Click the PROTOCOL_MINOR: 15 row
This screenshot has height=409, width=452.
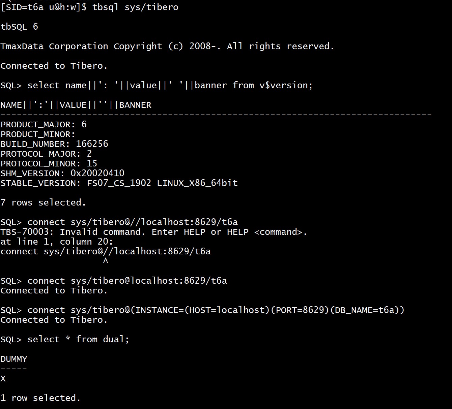point(49,163)
